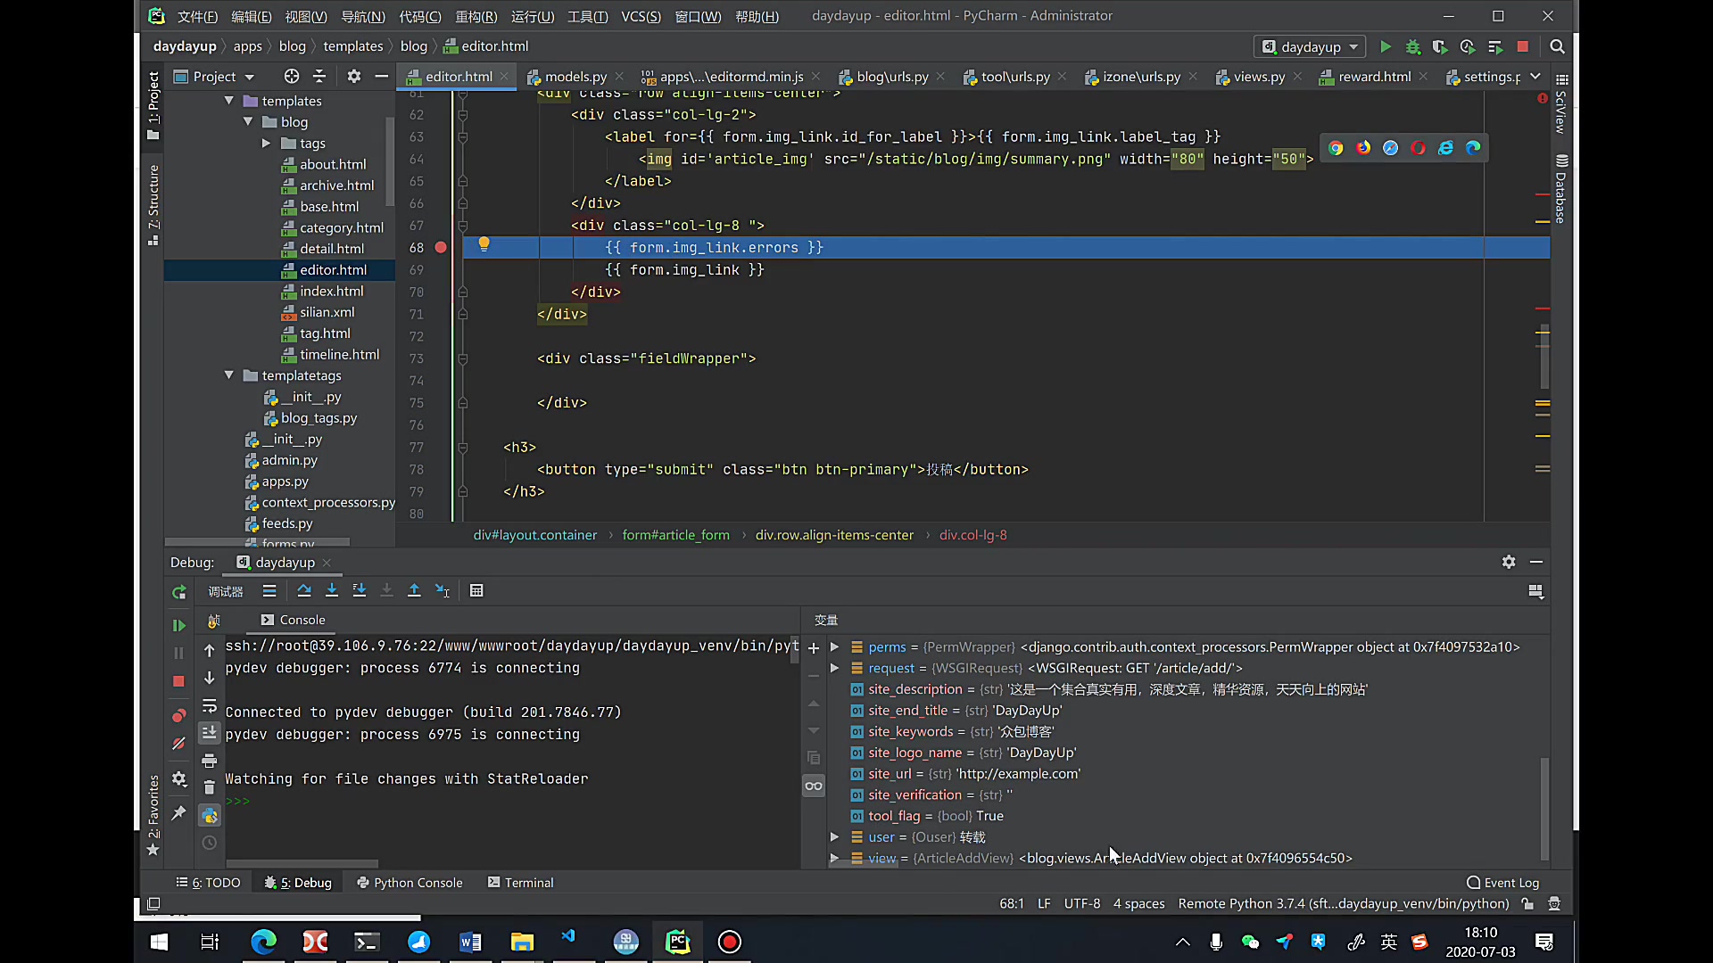The width and height of the screenshot is (1713, 963).
Task: Remove the breakpoint on line 68
Action: [440, 248]
